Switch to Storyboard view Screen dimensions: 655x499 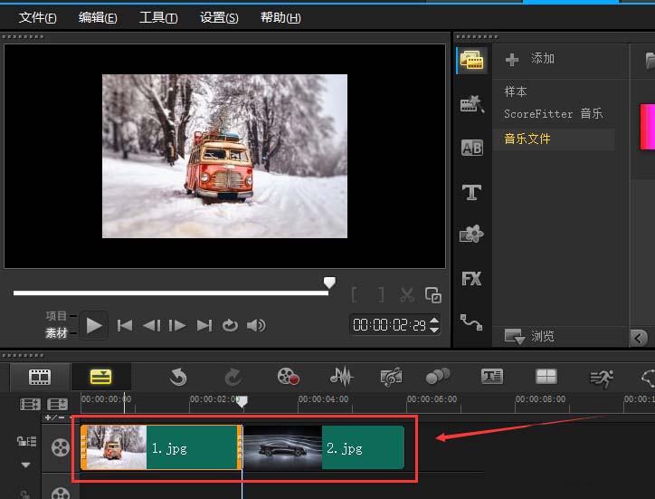coord(40,377)
